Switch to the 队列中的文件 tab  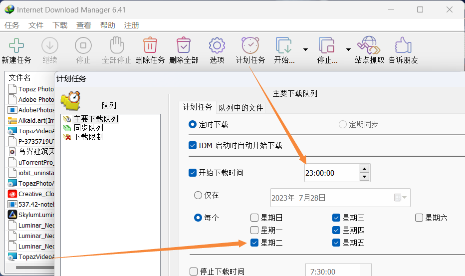(x=241, y=108)
